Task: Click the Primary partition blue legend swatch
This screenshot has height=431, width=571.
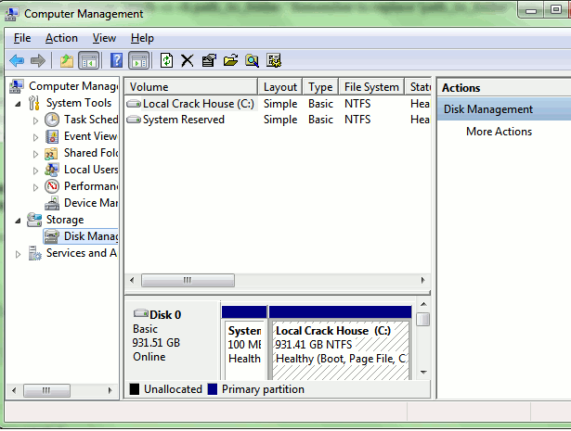Action: (213, 389)
